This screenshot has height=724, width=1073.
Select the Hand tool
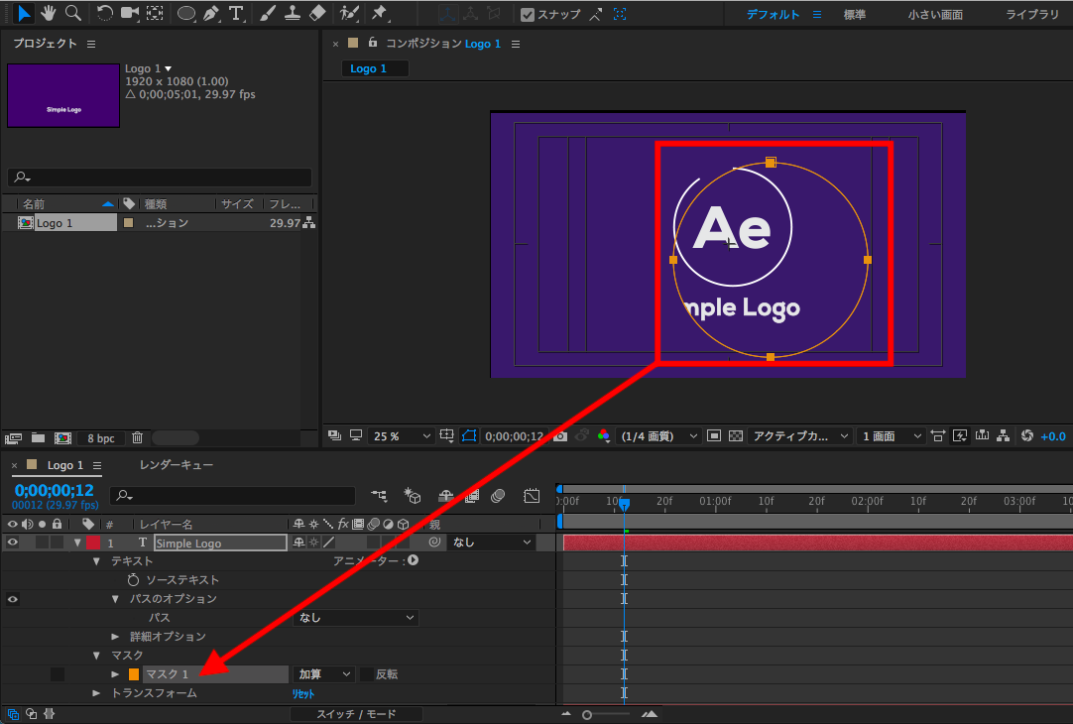coord(48,13)
